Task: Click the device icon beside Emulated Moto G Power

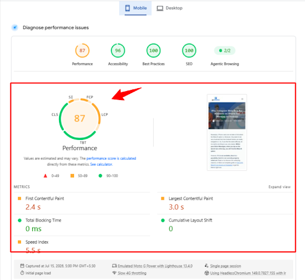Action: point(114,266)
